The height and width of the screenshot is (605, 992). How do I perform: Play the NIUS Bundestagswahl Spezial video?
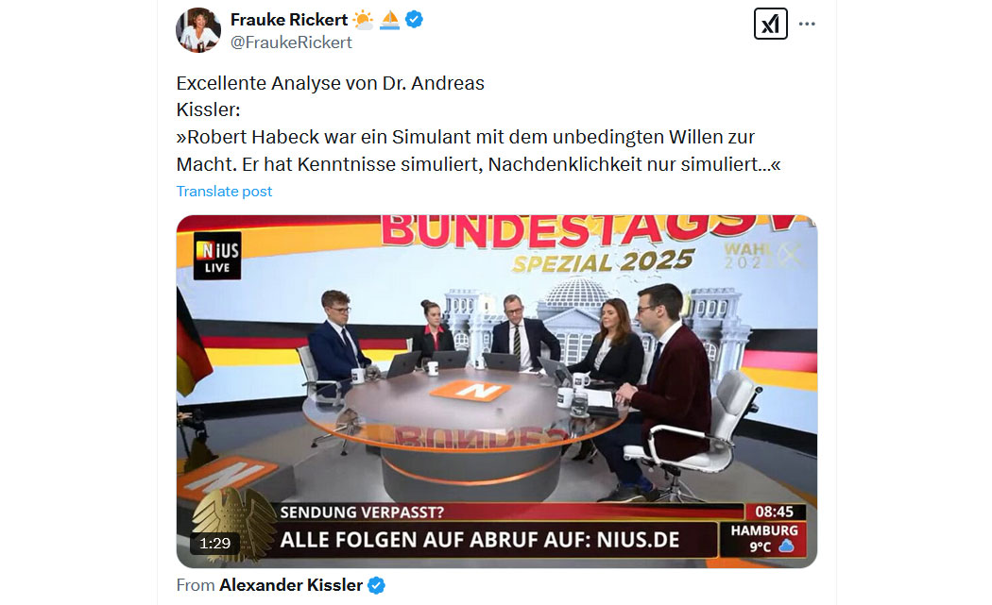coord(497,391)
